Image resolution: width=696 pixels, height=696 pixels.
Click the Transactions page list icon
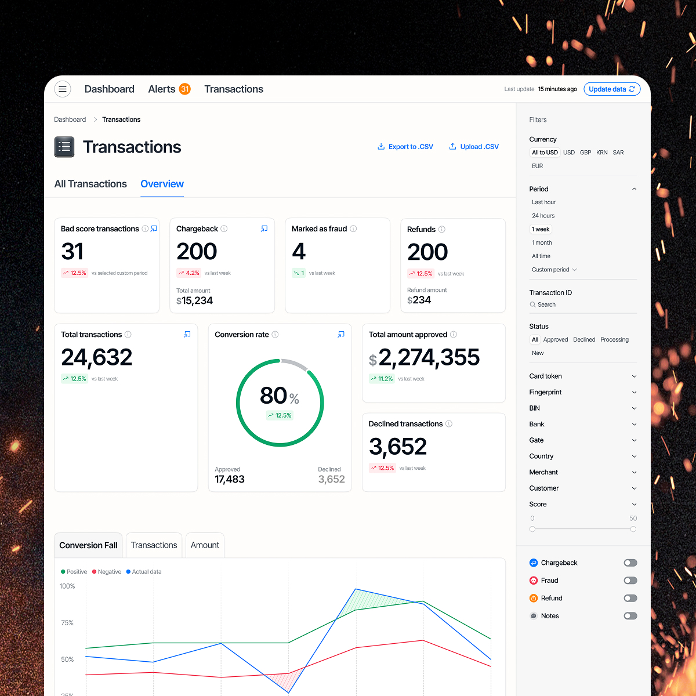[x=64, y=147]
